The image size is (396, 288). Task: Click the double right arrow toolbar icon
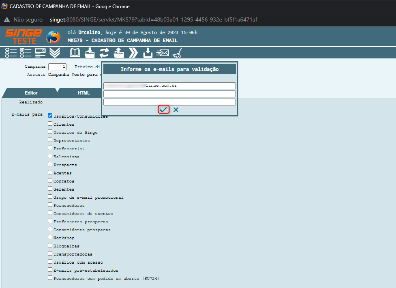tap(133, 52)
